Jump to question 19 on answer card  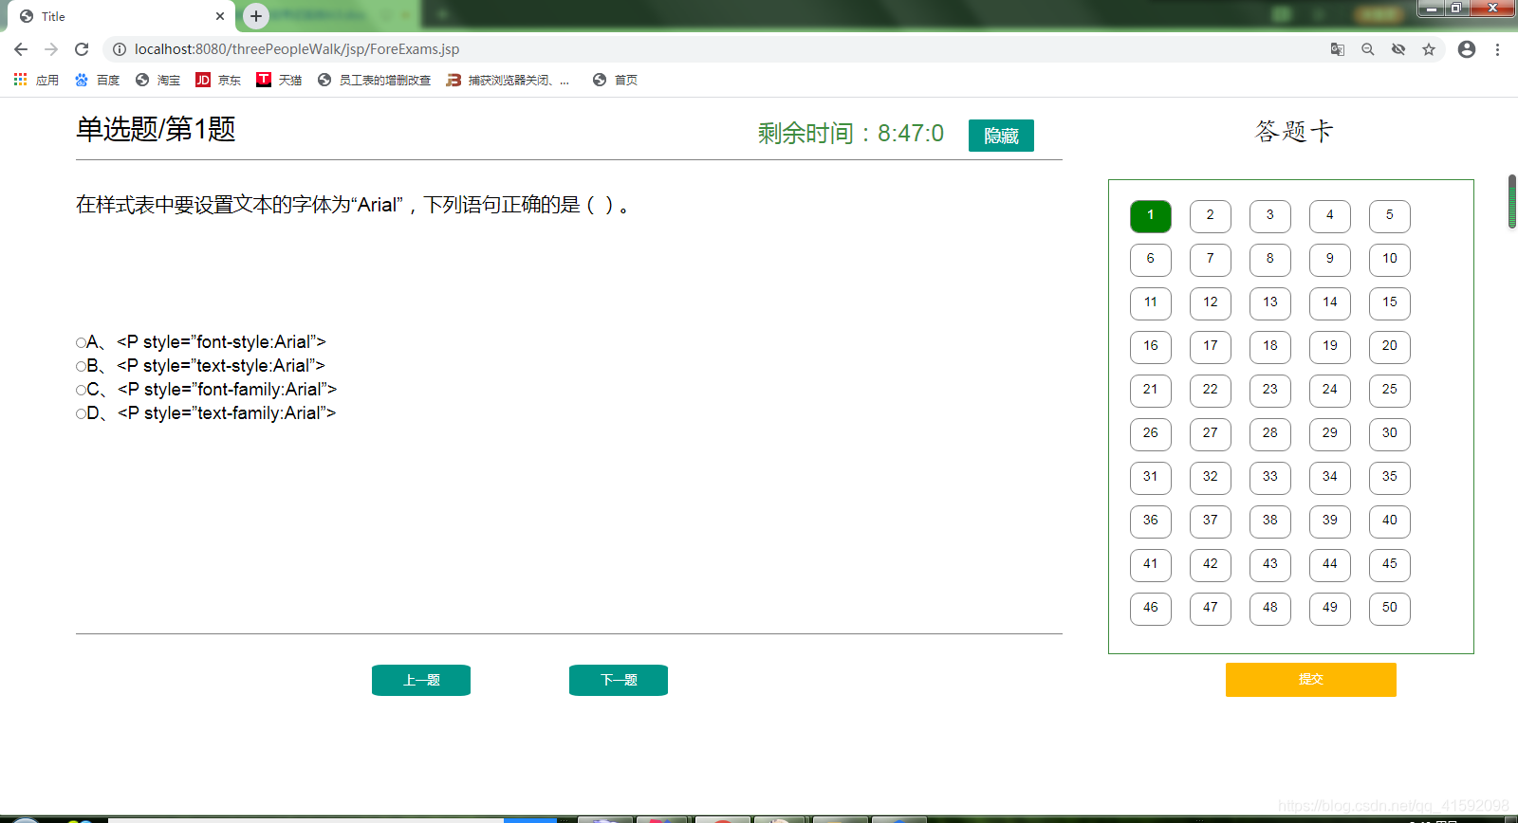pos(1330,347)
